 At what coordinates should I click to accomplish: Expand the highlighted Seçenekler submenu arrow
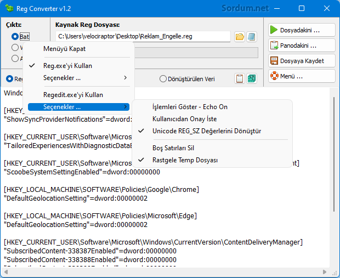point(125,106)
